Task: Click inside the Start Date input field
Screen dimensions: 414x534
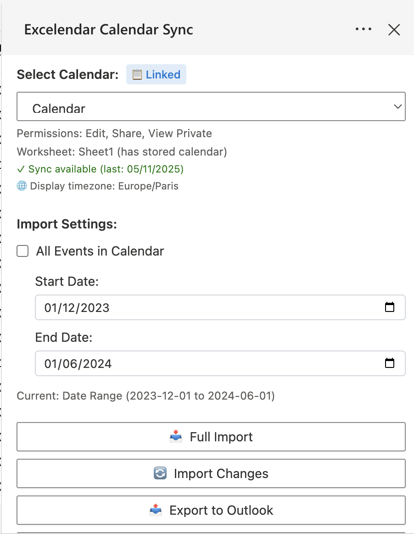Action: tap(138, 307)
